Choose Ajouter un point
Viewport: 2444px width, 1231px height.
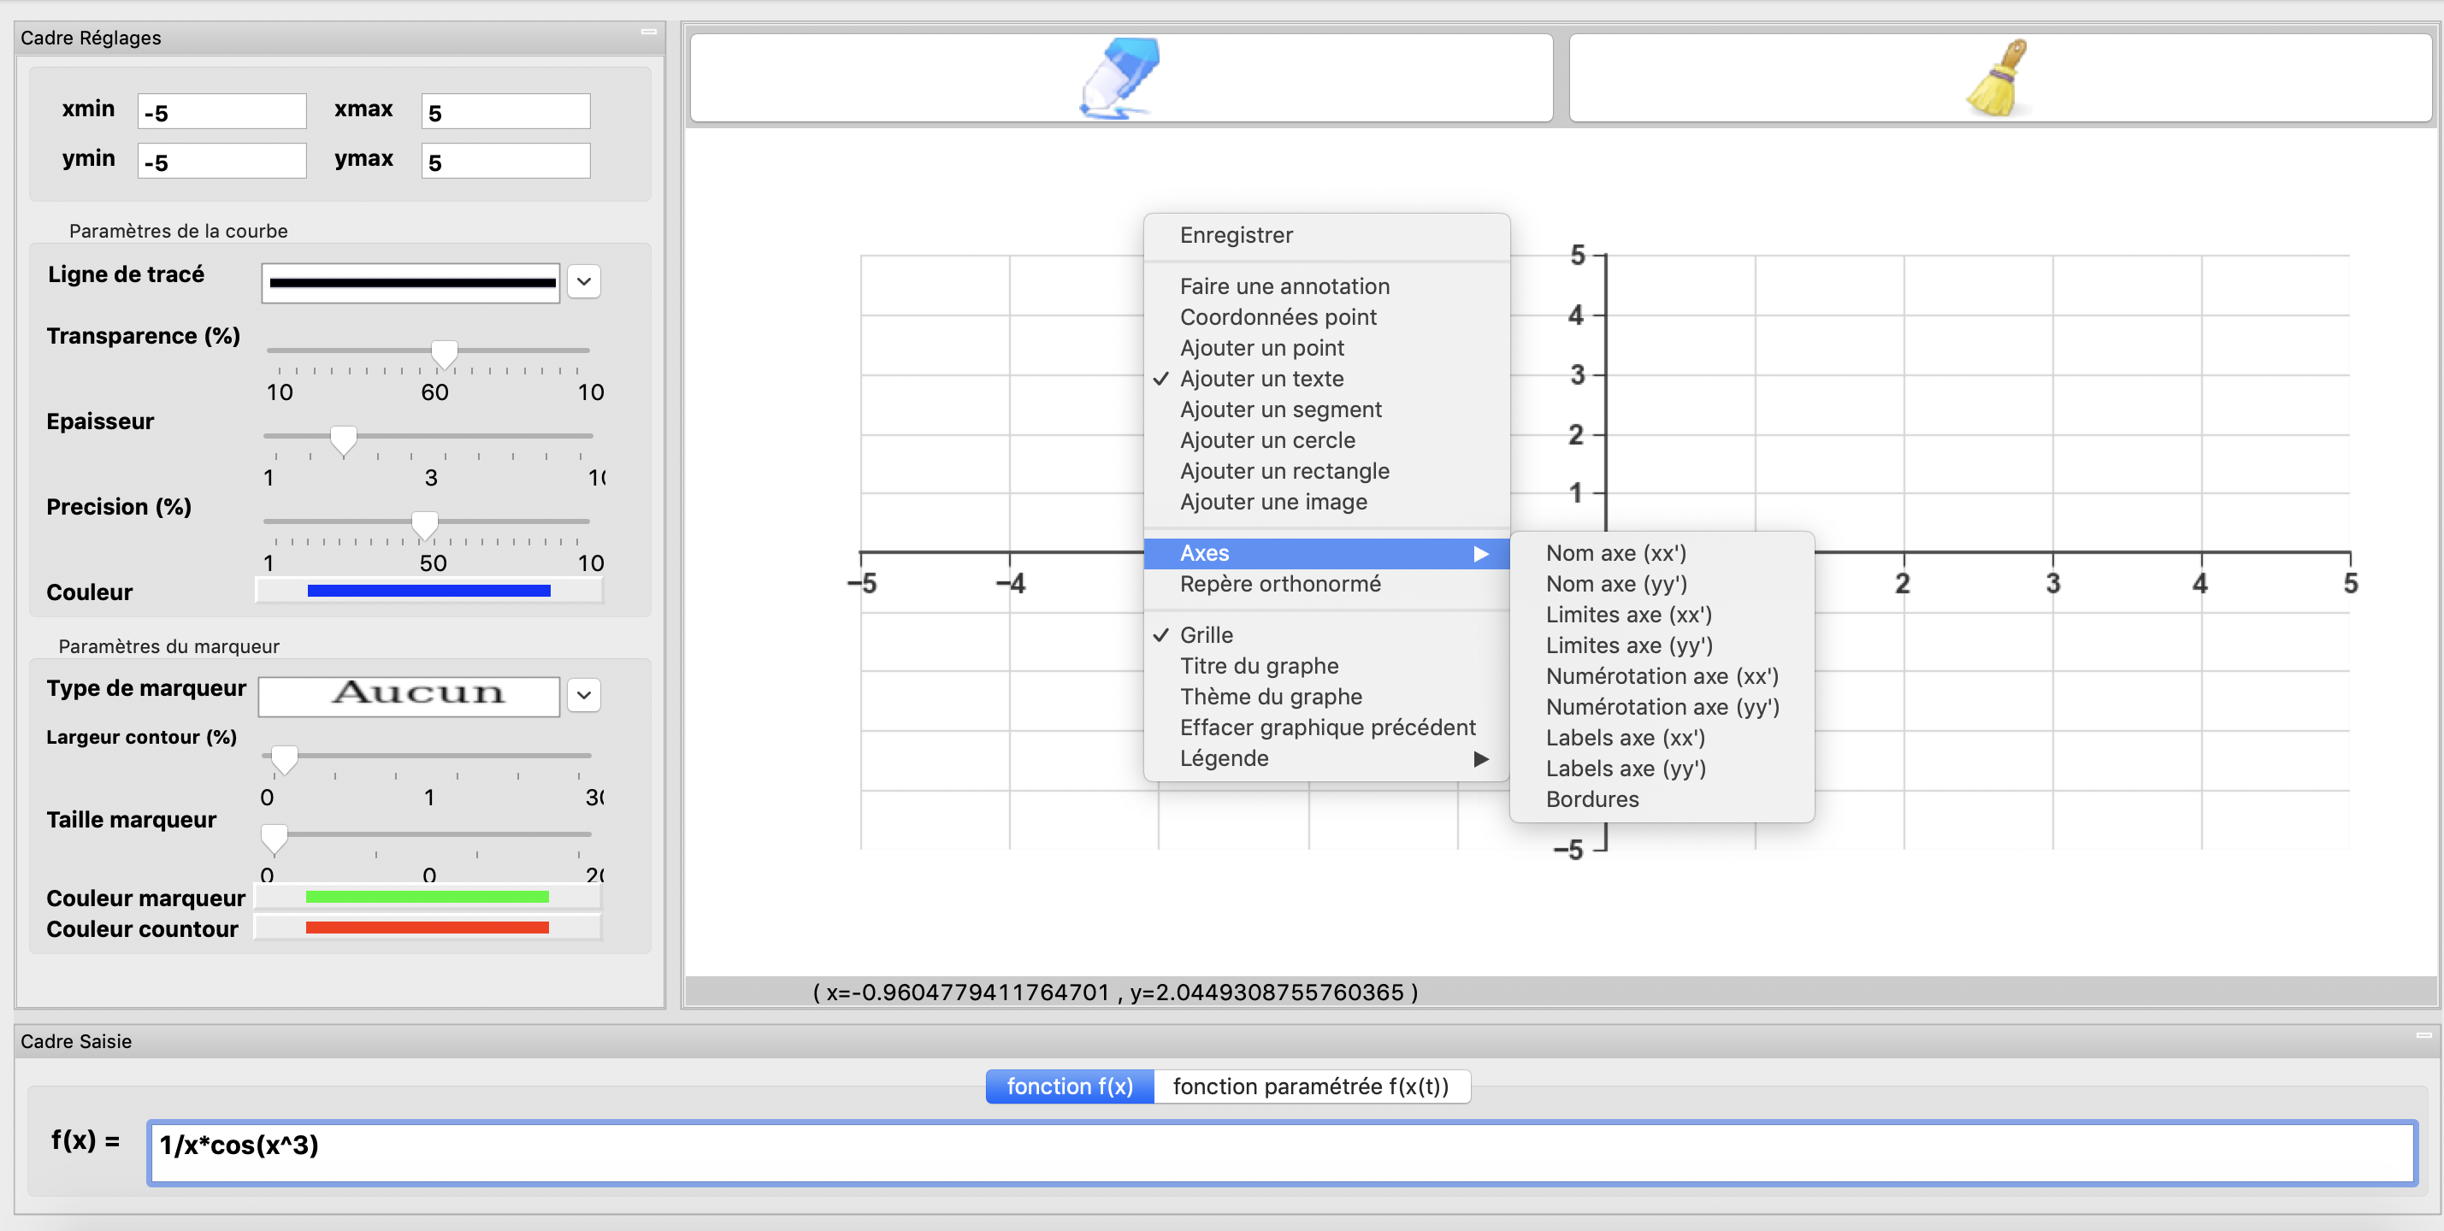coord(1326,348)
